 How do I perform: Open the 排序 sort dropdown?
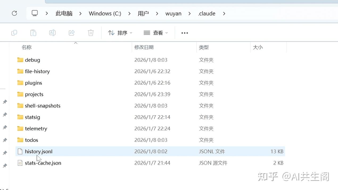tap(120, 32)
